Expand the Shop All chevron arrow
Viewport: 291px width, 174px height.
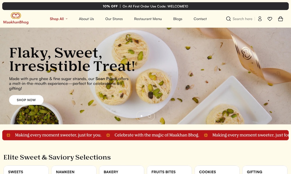67,19
